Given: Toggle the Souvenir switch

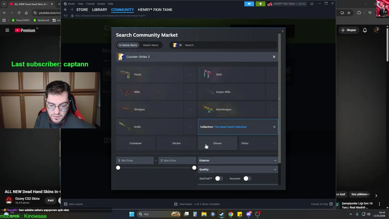Looking at the screenshot, I should (247, 179).
